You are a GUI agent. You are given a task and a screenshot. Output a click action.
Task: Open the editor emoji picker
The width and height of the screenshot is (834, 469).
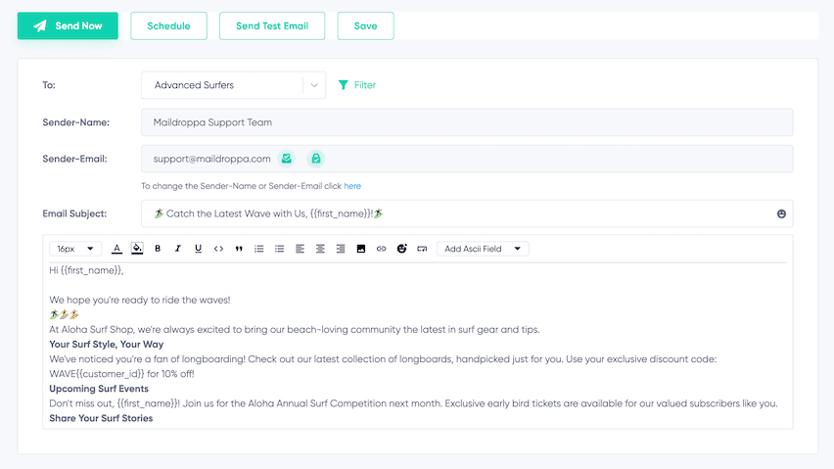[x=401, y=249]
